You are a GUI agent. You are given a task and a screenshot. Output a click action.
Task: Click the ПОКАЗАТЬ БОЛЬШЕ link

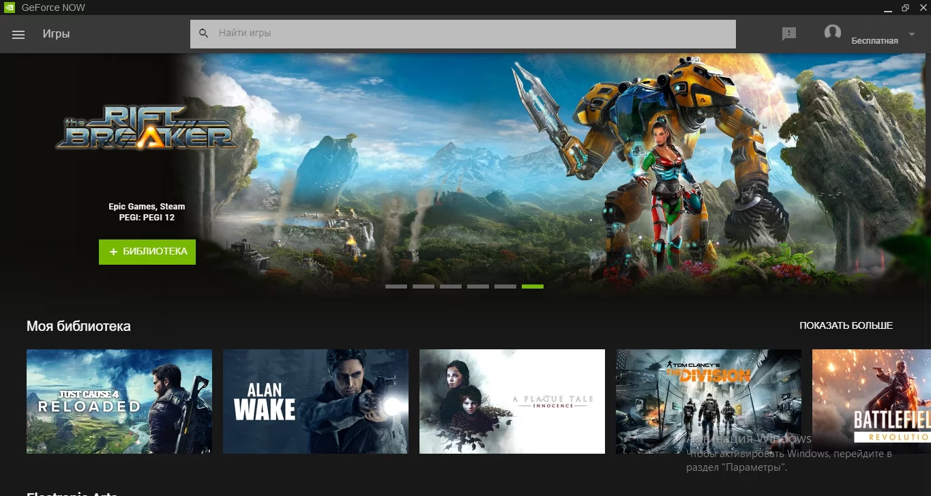point(846,326)
